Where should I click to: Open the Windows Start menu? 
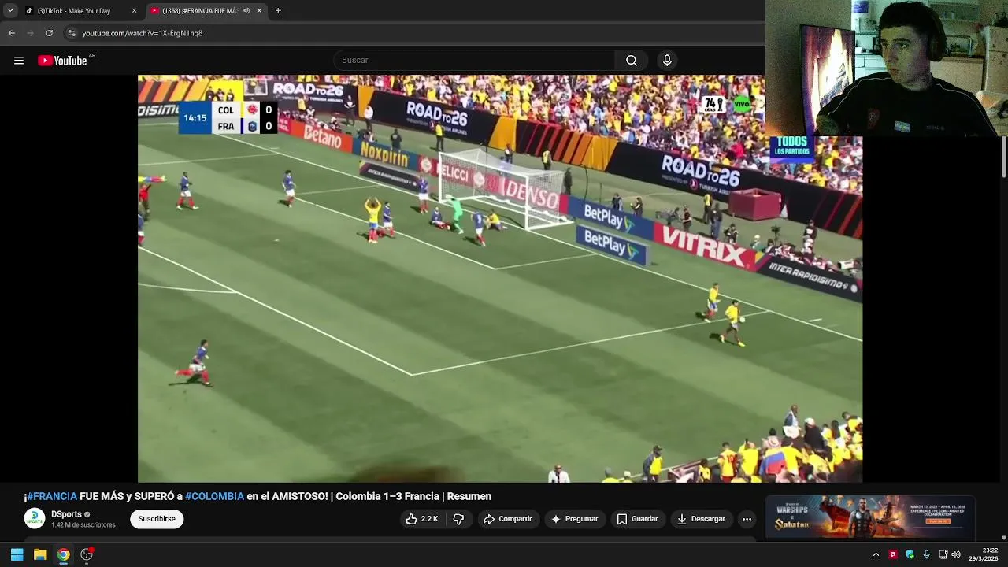point(17,554)
